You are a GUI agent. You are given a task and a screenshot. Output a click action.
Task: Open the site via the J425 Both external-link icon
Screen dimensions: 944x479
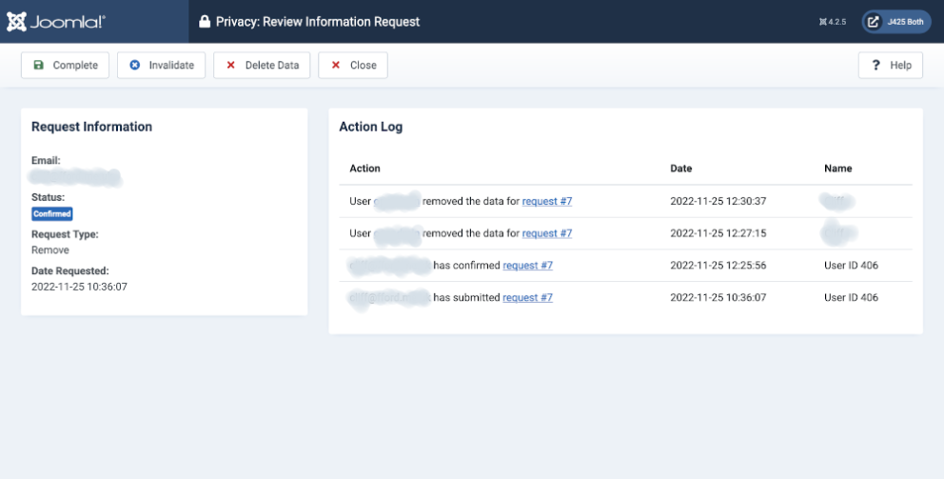874,22
